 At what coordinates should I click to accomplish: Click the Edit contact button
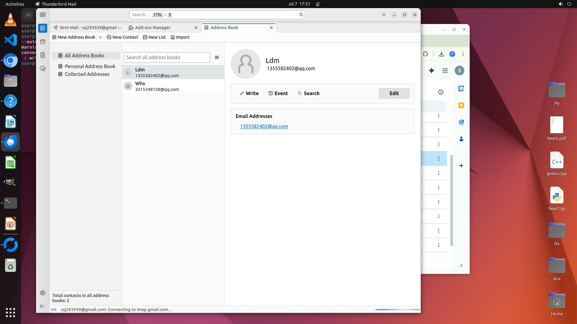[x=394, y=93]
